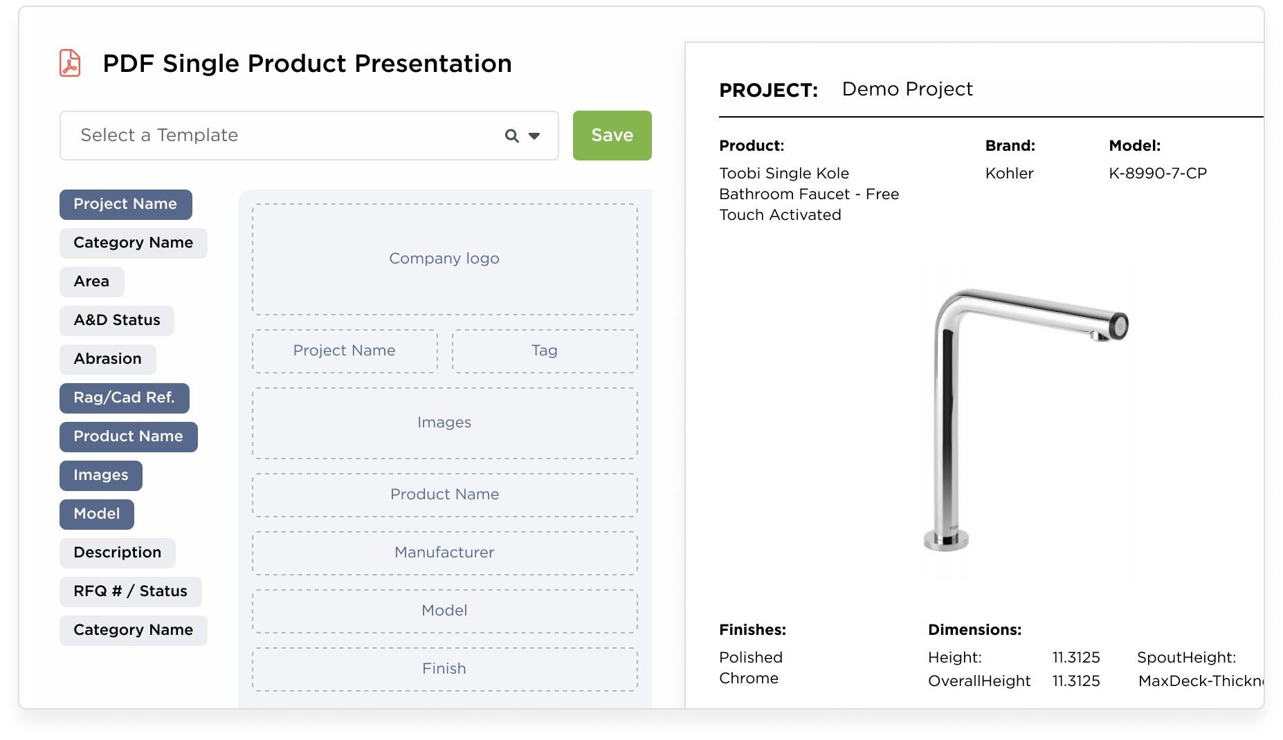1283x740 pixels.
Task: Toggle the Rag/Cad Ref. field chip
Action: (124, 398)
